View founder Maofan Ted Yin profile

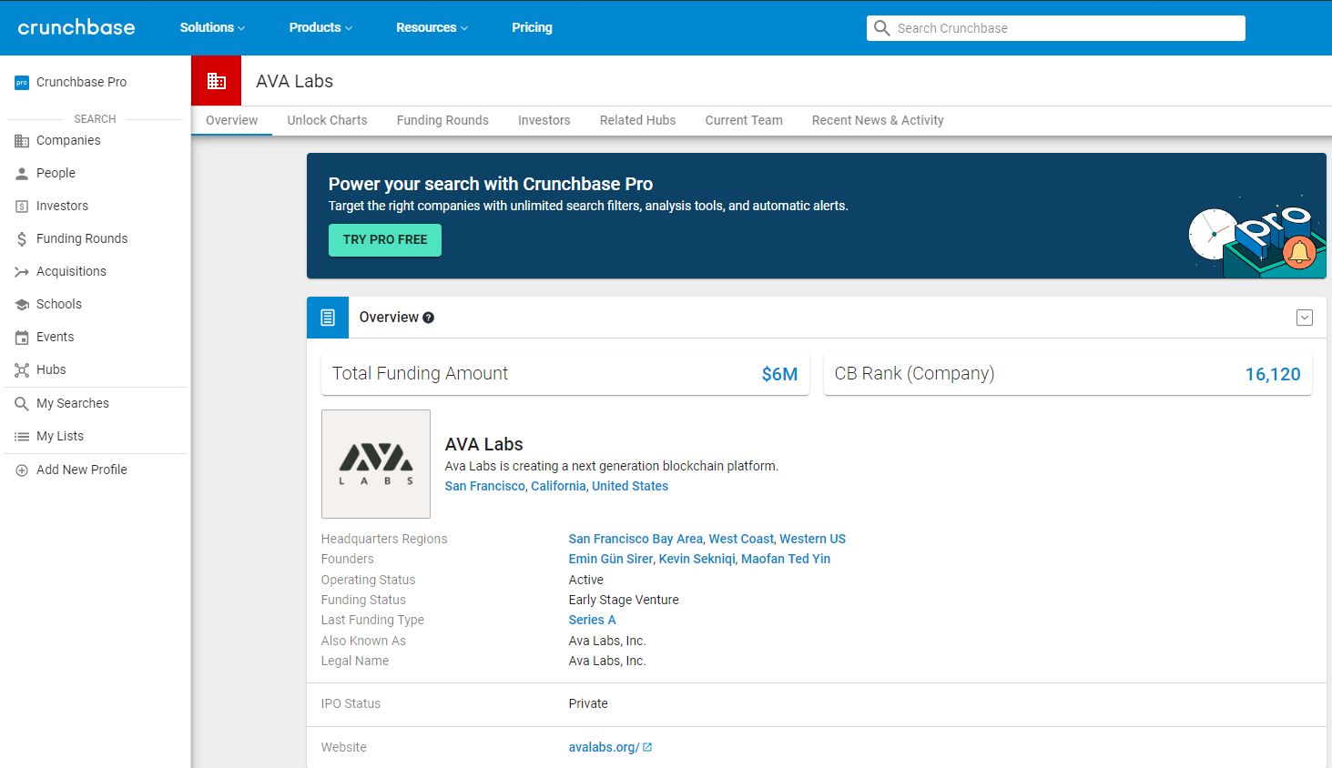786,559
